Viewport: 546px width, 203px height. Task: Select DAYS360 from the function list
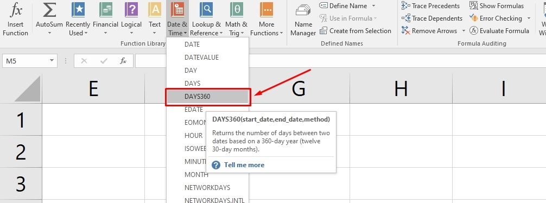point(208,97)
